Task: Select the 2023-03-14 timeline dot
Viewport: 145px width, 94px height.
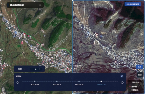Action: click(x=35, y=81)
